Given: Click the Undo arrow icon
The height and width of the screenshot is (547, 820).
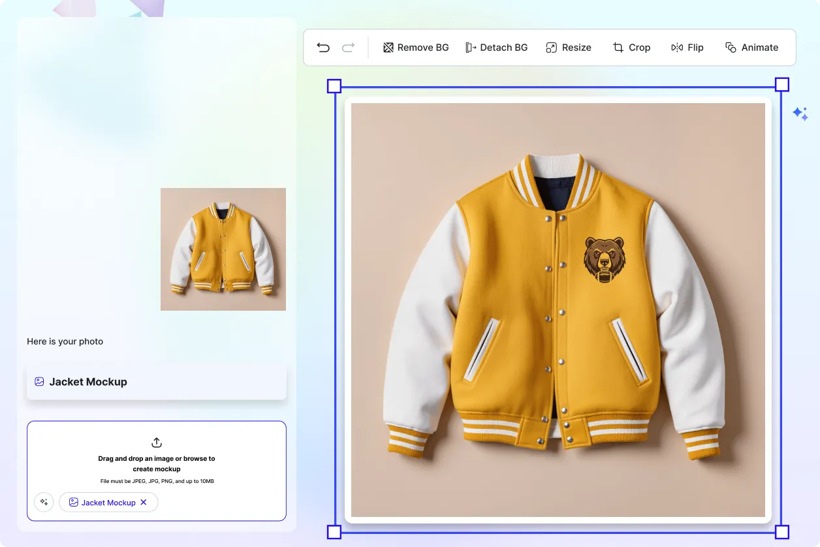Looking at the screenshot, I should pos(323,47).
